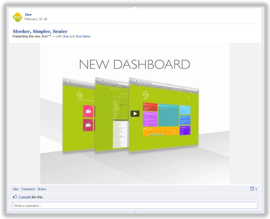
Task: Open the tagged Jive link in the description
Action: (66, 36)
